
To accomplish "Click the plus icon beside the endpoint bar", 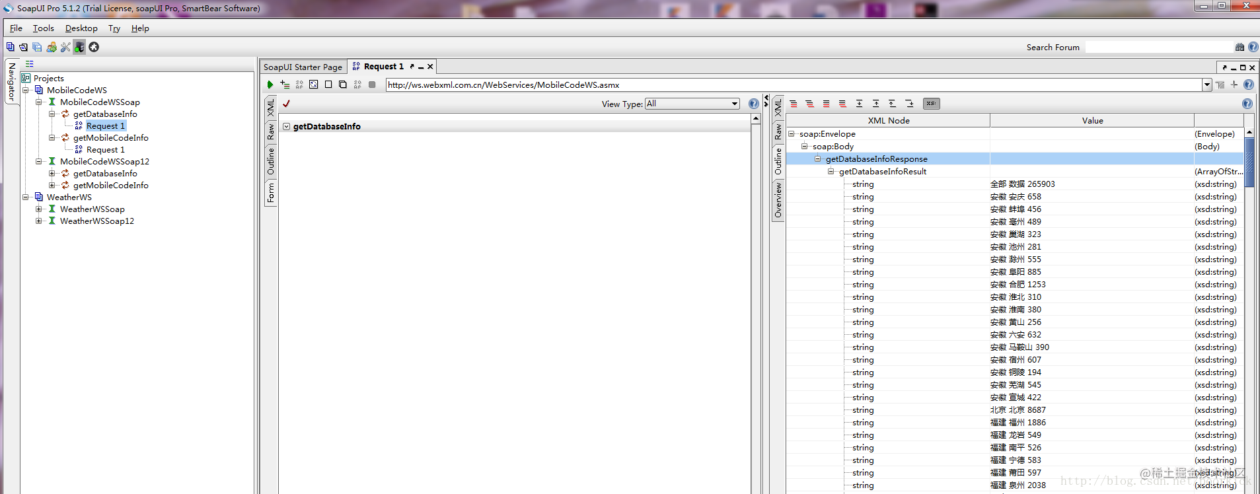I will tap(1234, 85).
